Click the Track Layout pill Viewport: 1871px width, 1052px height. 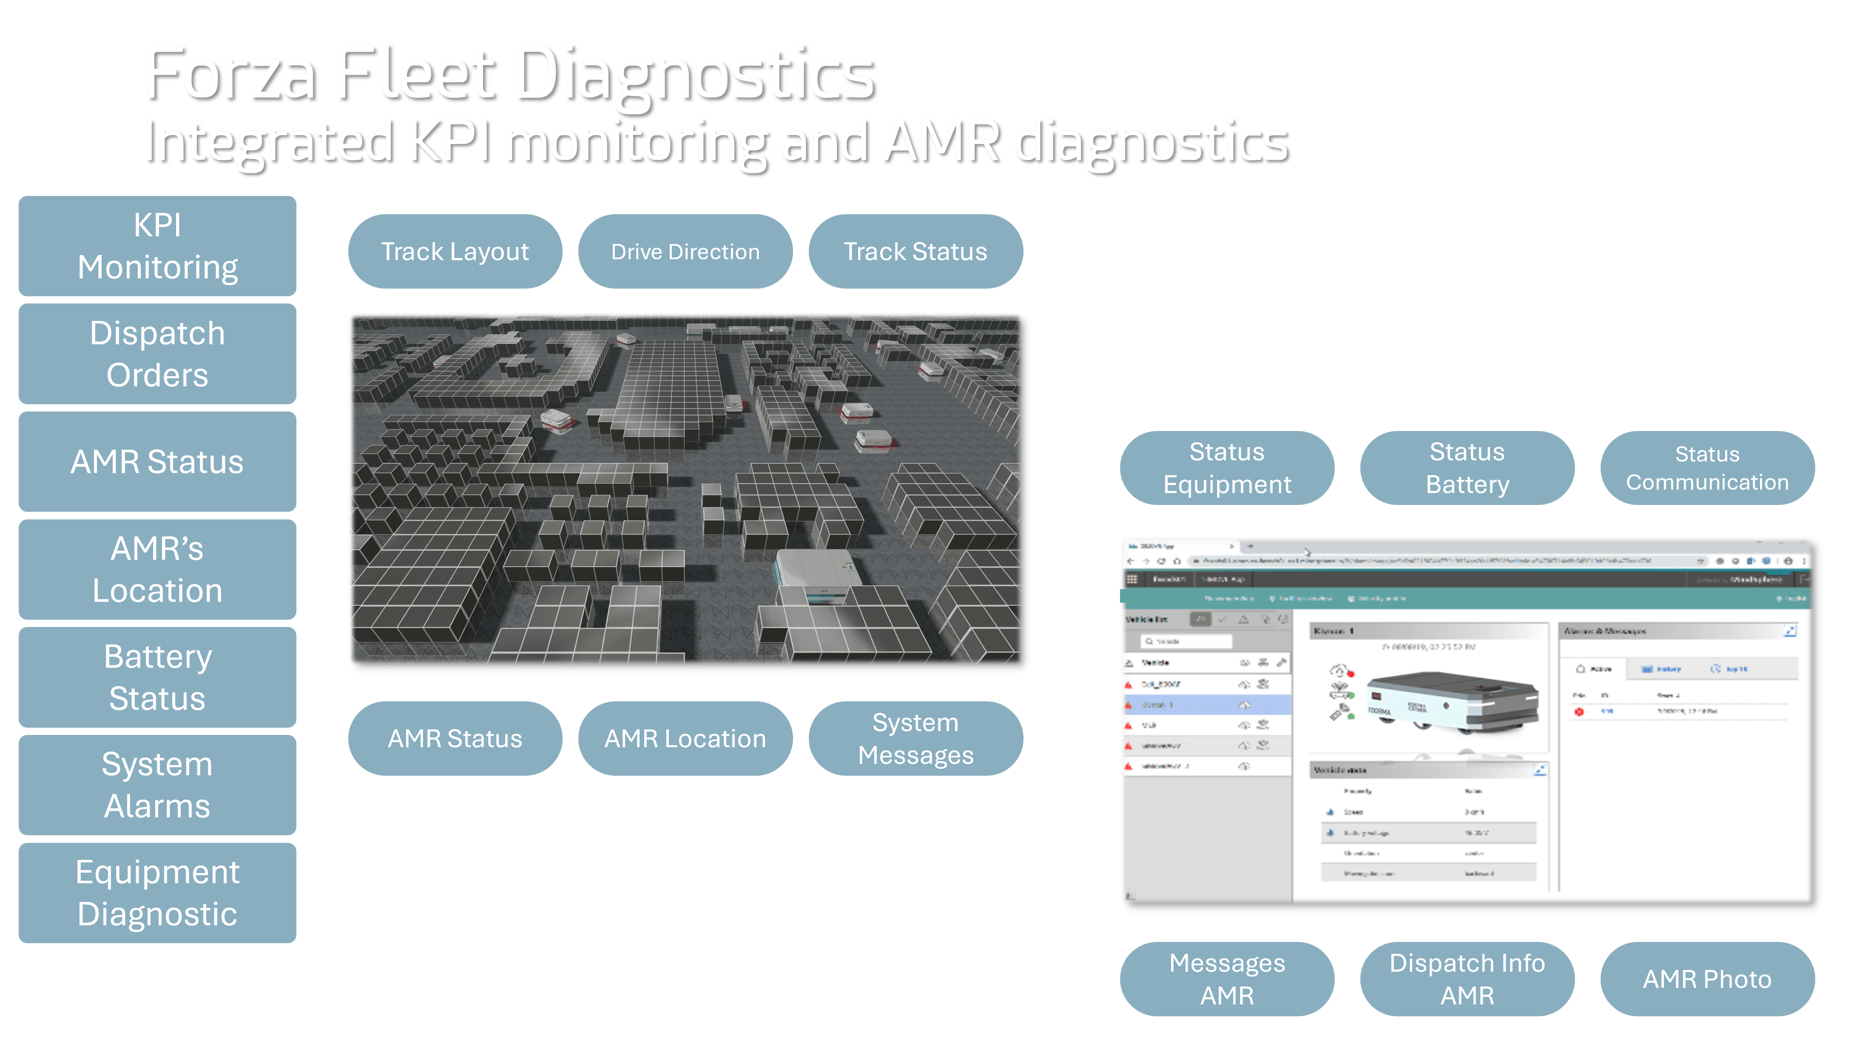[x=455, y=252]
